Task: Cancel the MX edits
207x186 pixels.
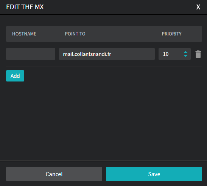Action: tap(54, 174)
